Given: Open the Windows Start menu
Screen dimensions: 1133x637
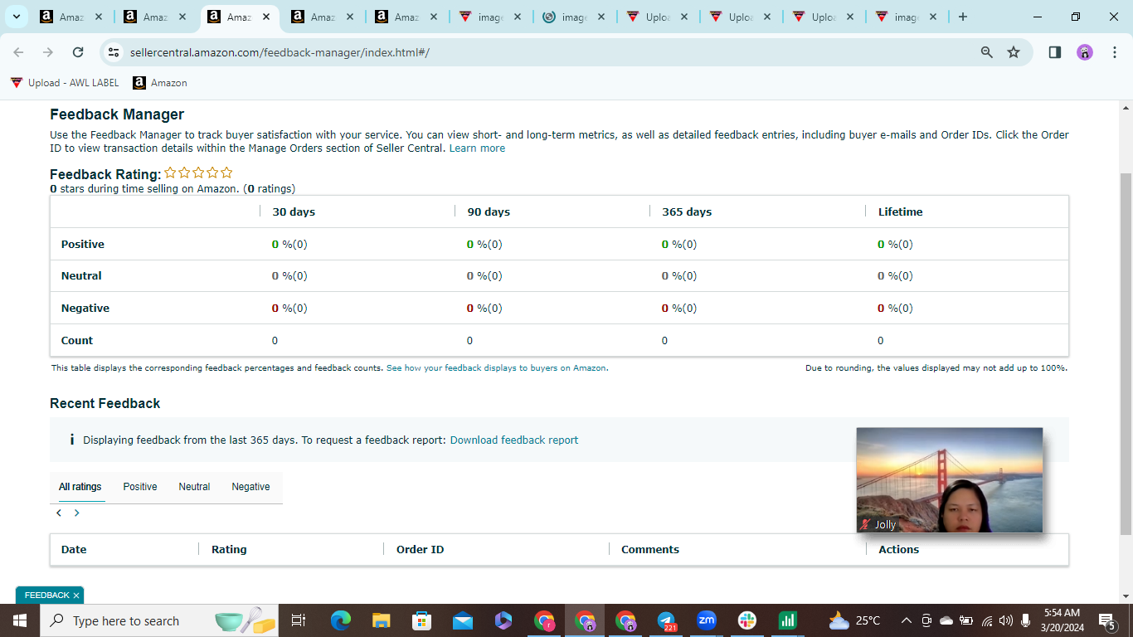Looking at the screenshot, I should (18, 620).
